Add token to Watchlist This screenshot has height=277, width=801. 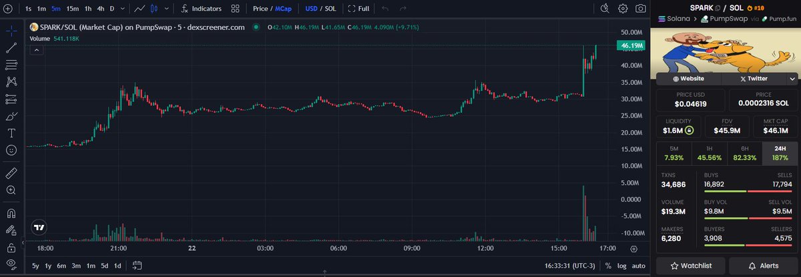pos(691,266)
